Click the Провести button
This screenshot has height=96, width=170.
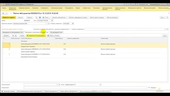[29, 17]
